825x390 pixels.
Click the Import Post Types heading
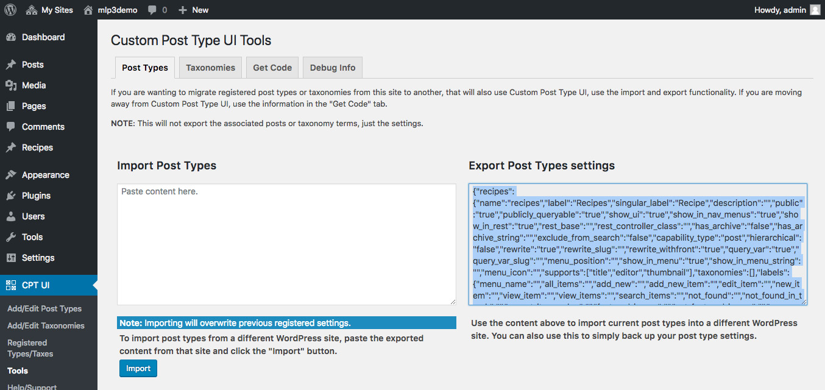pyautogui.click(x=167, y=166)
